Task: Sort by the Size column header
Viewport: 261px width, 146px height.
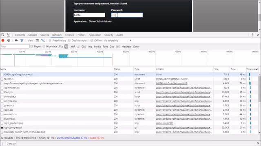Action: [x=221, y=69]
